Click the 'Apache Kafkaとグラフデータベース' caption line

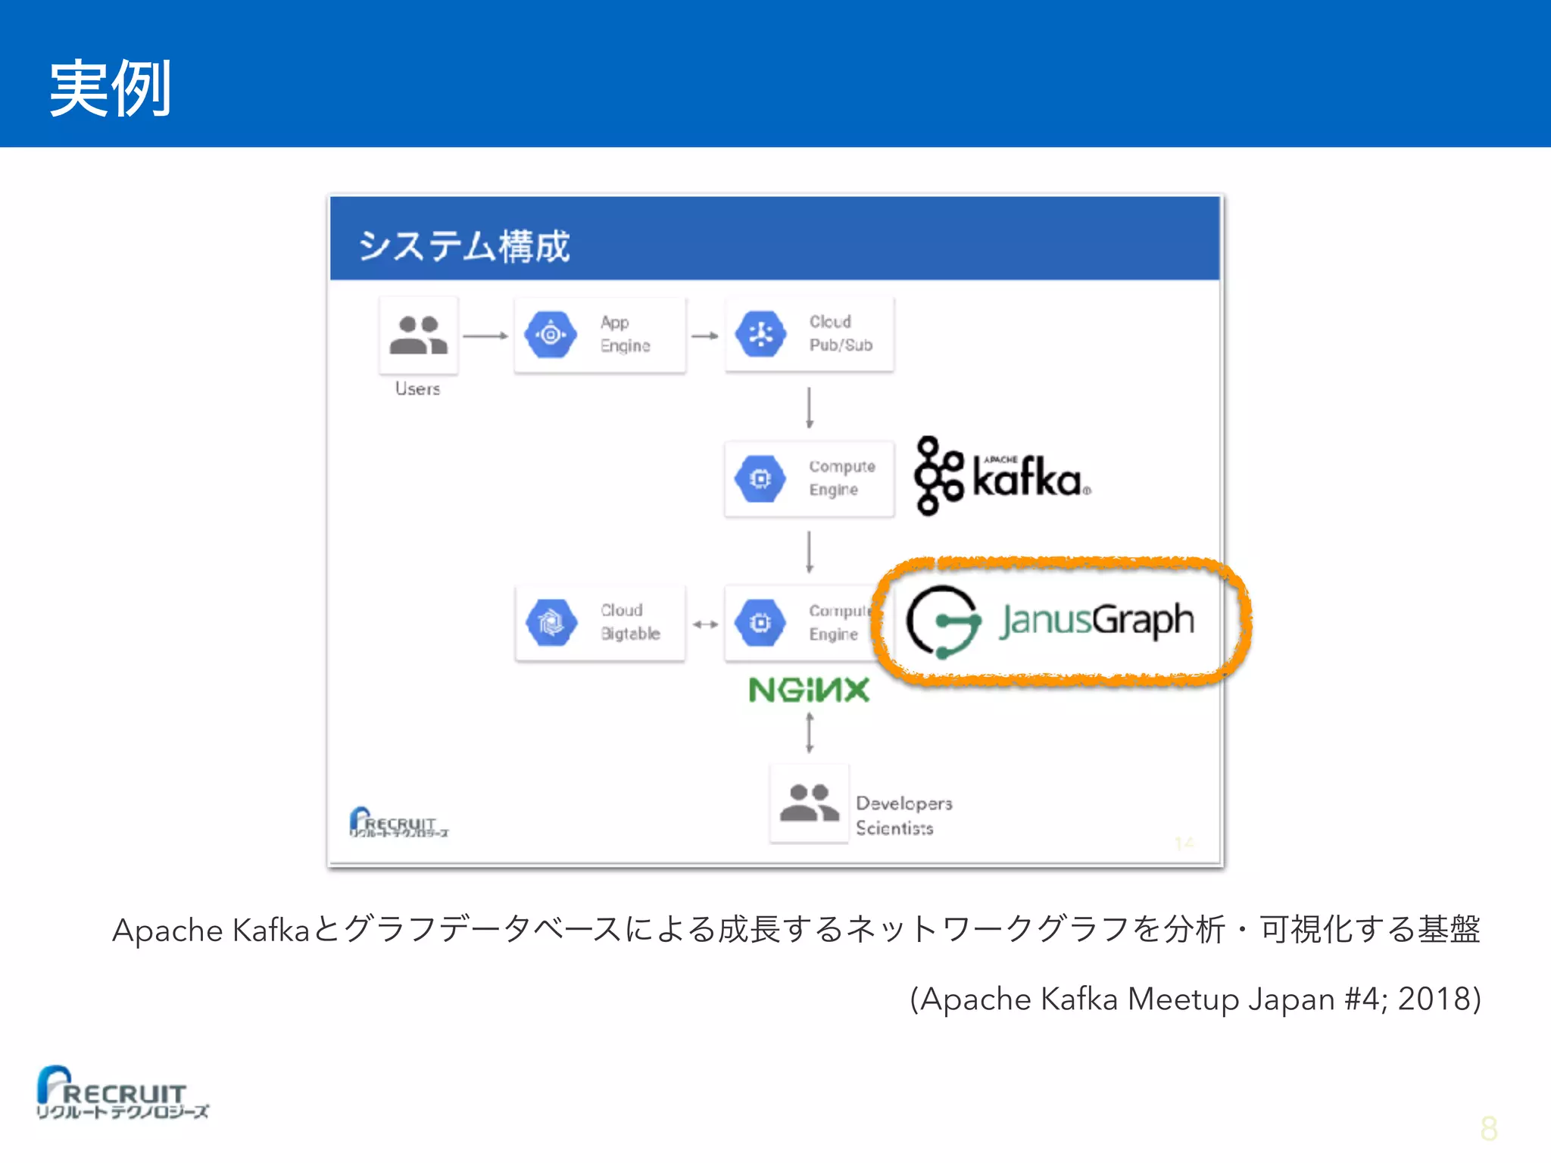[x=796, y=929]
